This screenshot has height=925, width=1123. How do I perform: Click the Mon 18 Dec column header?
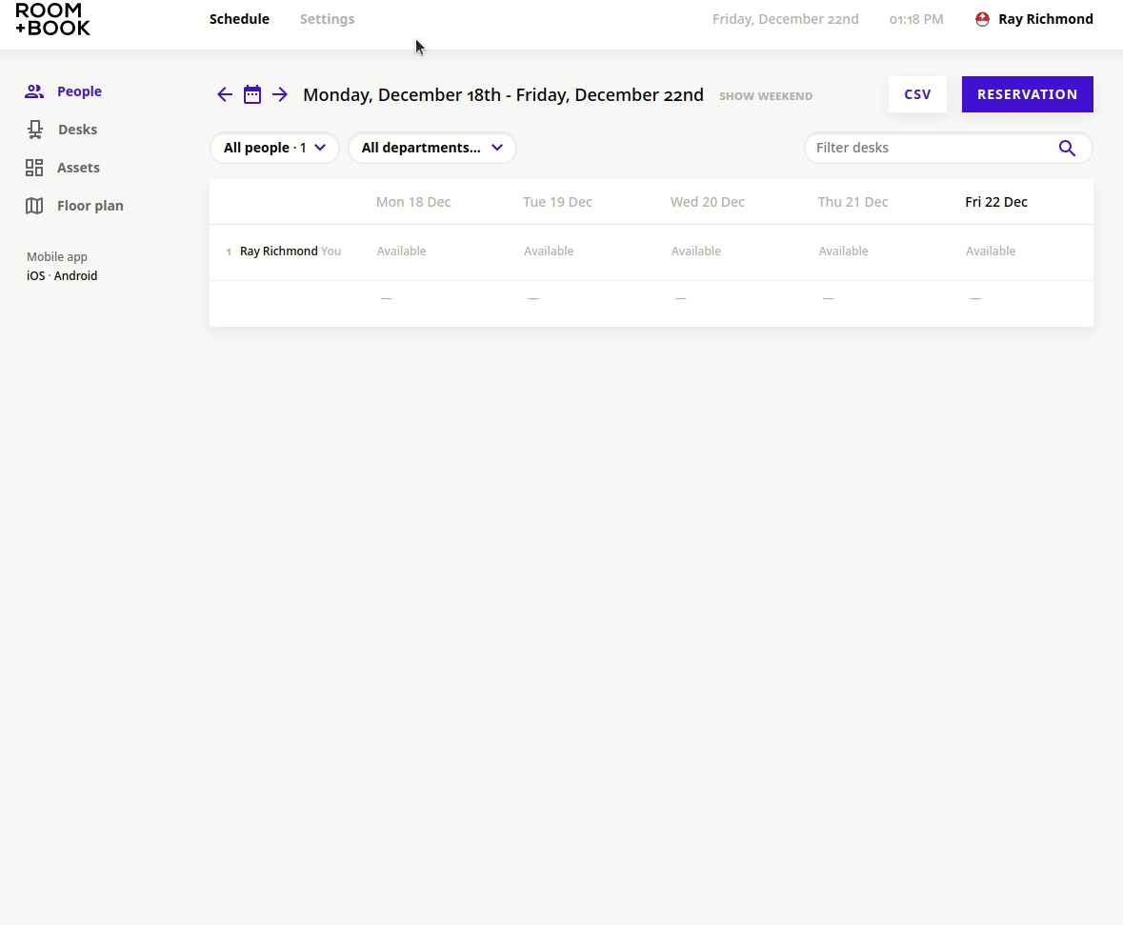tap(413, 202)
